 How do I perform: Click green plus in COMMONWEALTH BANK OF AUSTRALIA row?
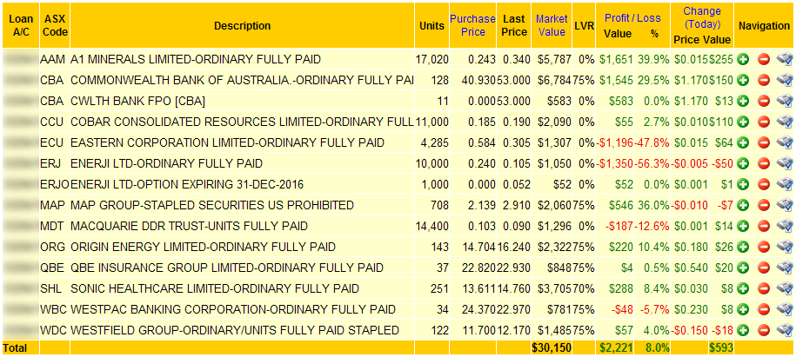743,80
